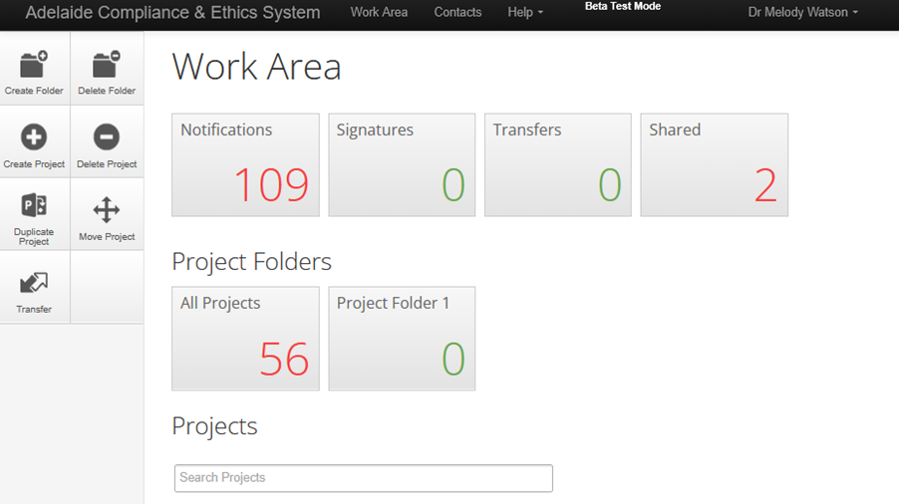Open the Dr Melody Watson user dropdown
899x504 pixels.
802,12
